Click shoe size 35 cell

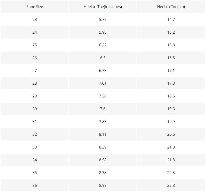[x=35, y=173]
